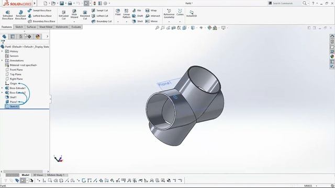Select the Revolved Cut tool
335x188 pixels.
[x=85, y=15]
